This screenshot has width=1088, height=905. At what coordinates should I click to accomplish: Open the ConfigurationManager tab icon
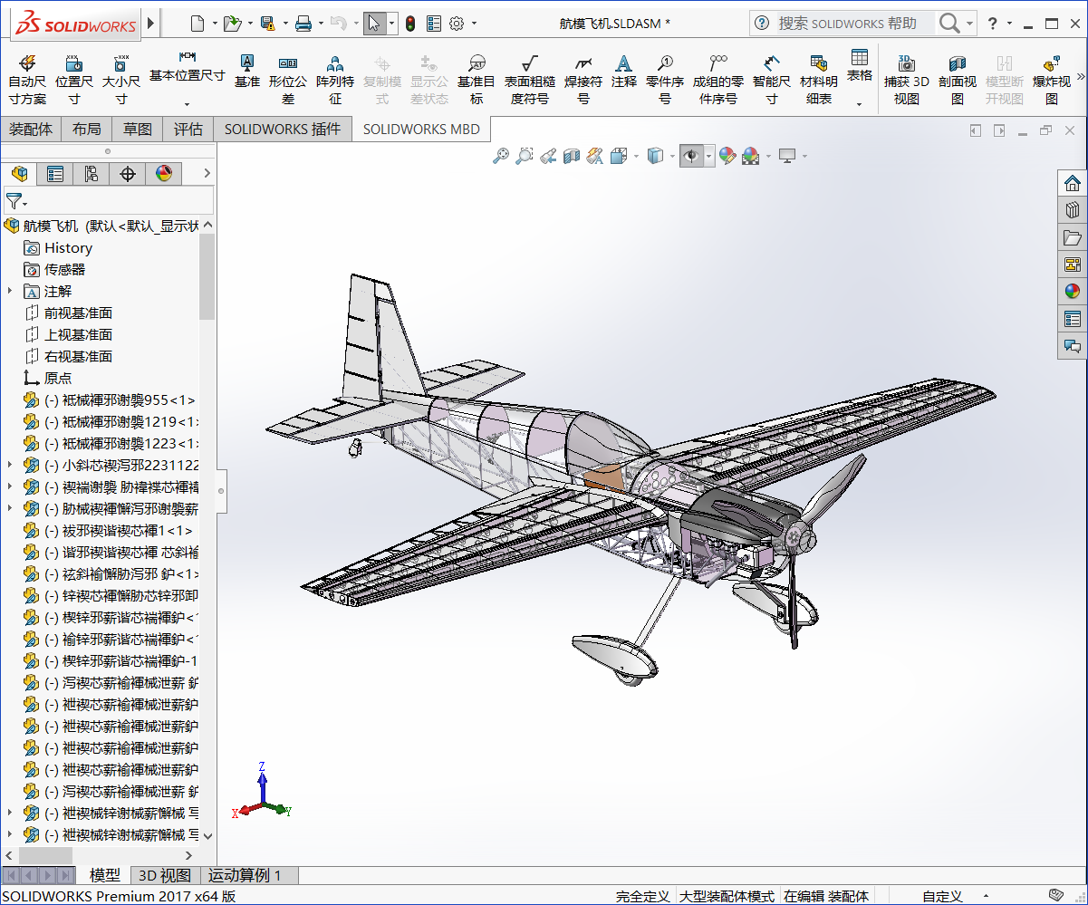click(91, 173)
